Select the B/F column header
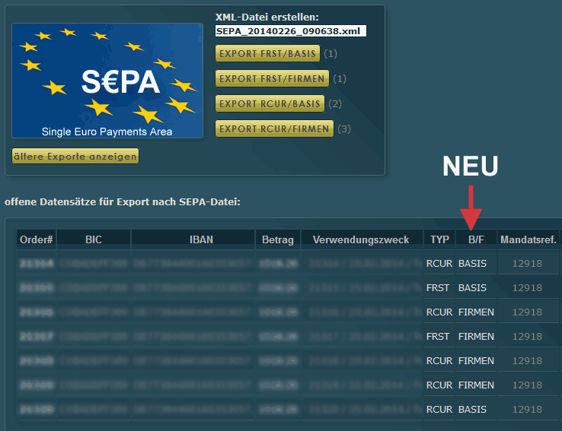This screenshot has width=562, height=431. pyautogui.click(x=476, y=239)
